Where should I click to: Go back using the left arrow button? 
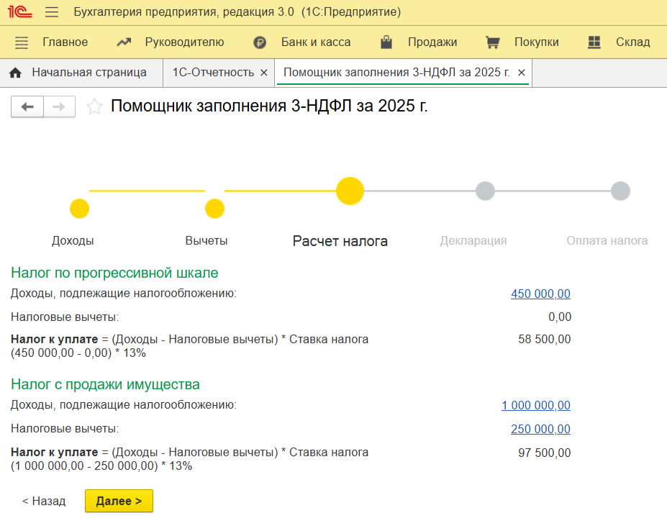27,107
